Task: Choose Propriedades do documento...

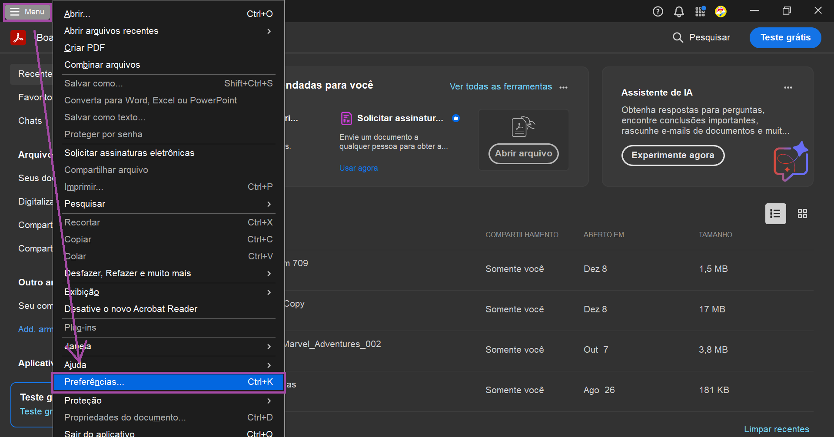Action: (x=169, y=417)
